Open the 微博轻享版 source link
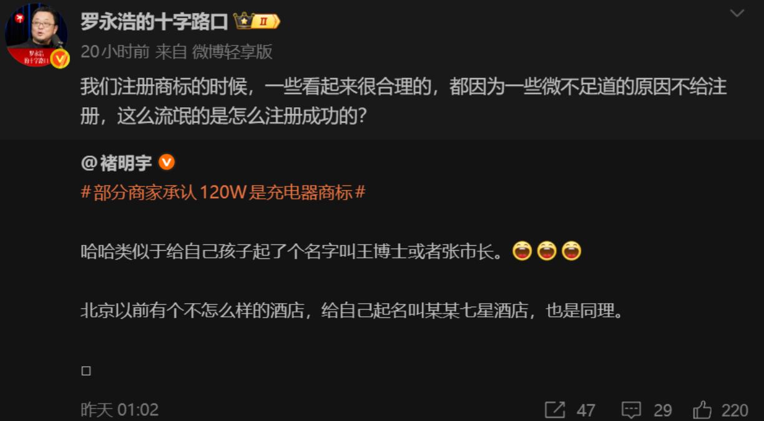This screenshot has width=764, height=421. point(232,52)
